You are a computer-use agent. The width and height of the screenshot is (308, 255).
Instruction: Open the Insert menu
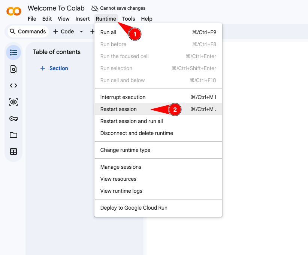tap(82, 19)
